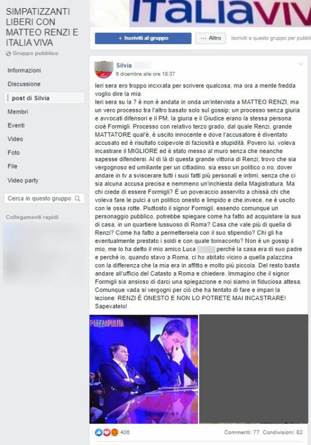The width and height of the screenshot is (311, 445).
Task: Click the orange angry reaction icon
Action: (114, 432)
